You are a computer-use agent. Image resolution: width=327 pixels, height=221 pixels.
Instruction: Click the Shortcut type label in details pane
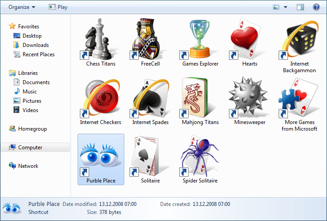(38, 212)
